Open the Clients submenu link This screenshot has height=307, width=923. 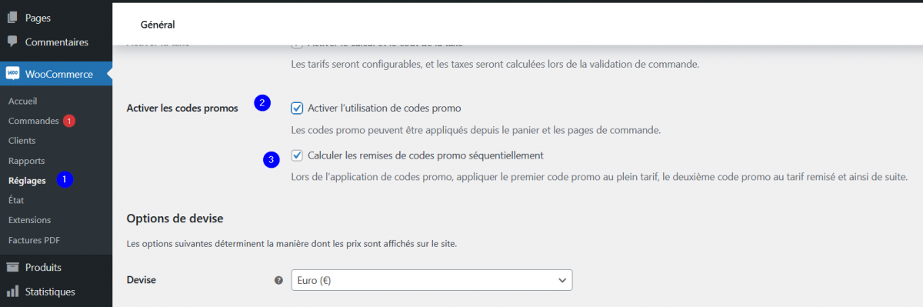pyautogui.click(x=22, y=141)
